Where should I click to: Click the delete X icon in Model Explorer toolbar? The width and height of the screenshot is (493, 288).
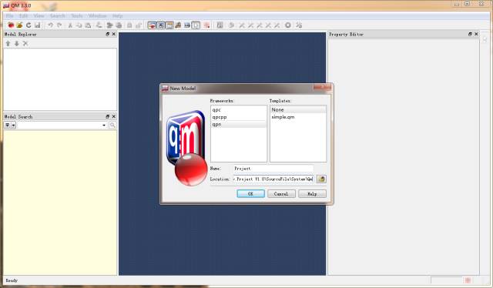click(x=25, y=43)
